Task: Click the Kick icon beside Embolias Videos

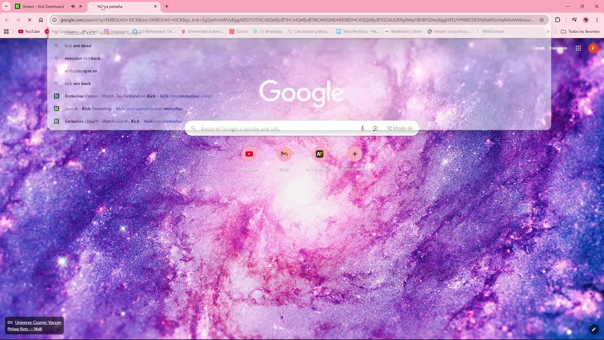Action: [56, 96]
